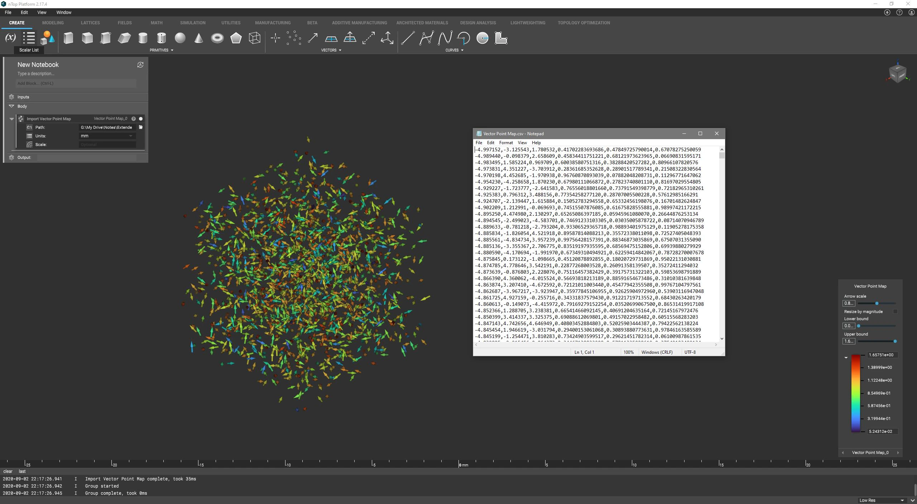
Task: Enable the Resize by magnitude checkbox
Action: tap(895, 311)
